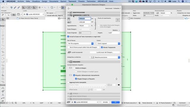Collapse the RIQUADRO panel
The height and width of the screenshot is (107, 190).
click(68, 62)
